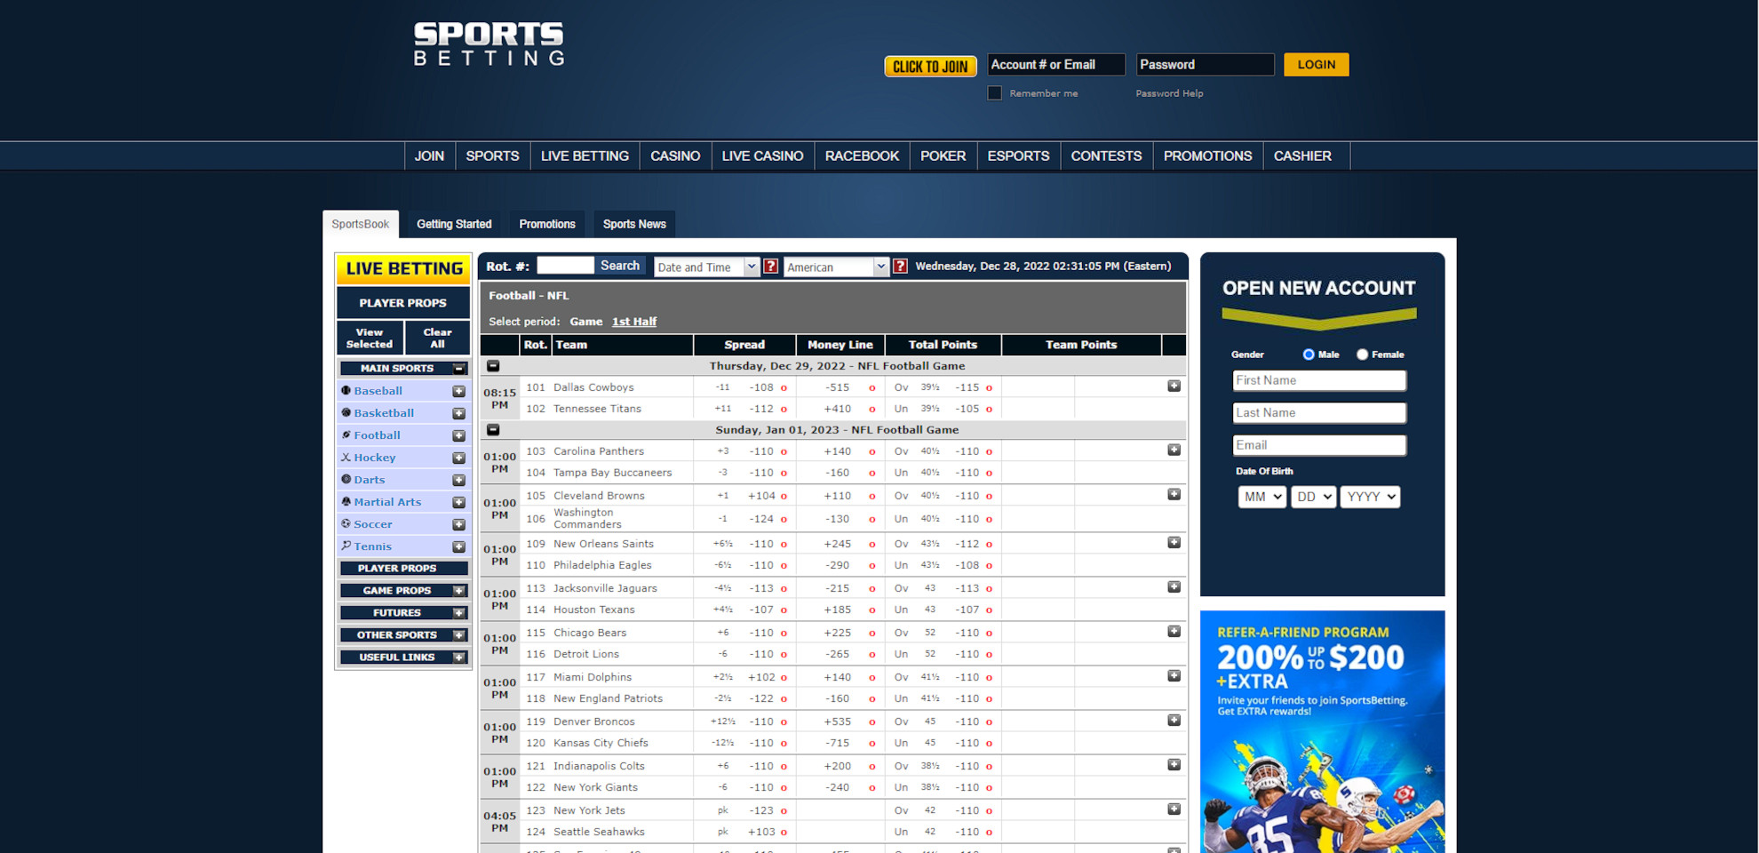Open the Cashier nav menu item
The height and width of the screenshot is (853, 1759).
pos(1302,155)
